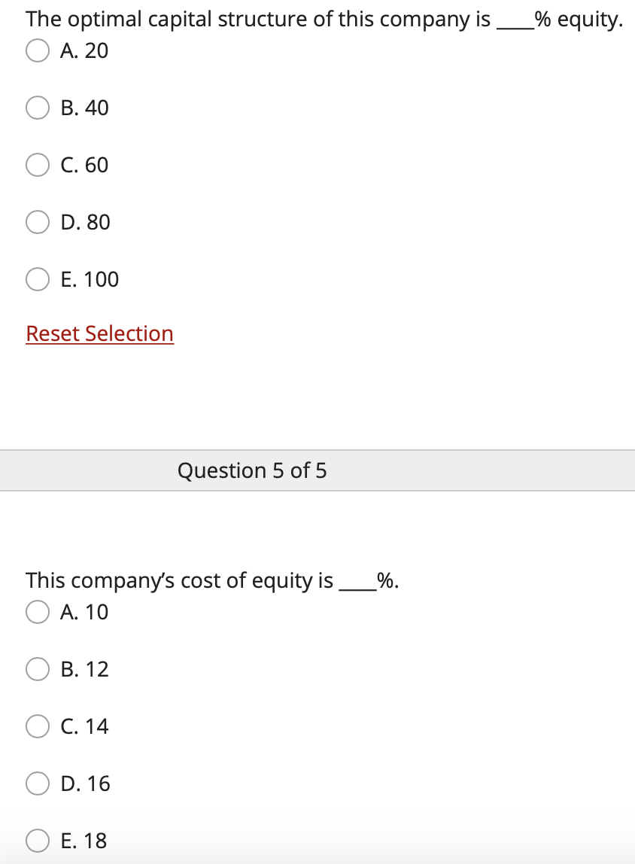The height and width of the screenshot is (864, 635).
Task: Click the label B. 40
Action: (85, 108)
